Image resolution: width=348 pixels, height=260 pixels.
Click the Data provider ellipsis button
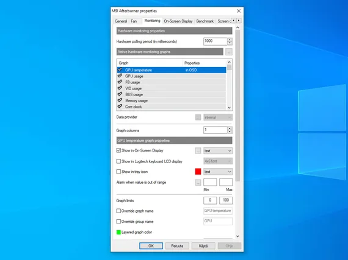click(x=198, y=118)
